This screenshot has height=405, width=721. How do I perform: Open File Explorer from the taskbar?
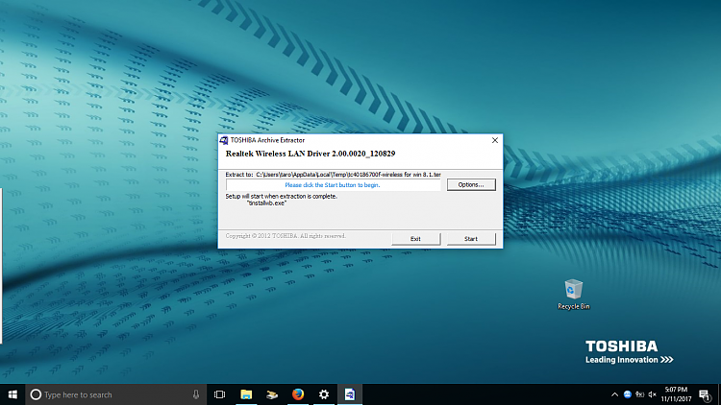(x=246, y=394)
